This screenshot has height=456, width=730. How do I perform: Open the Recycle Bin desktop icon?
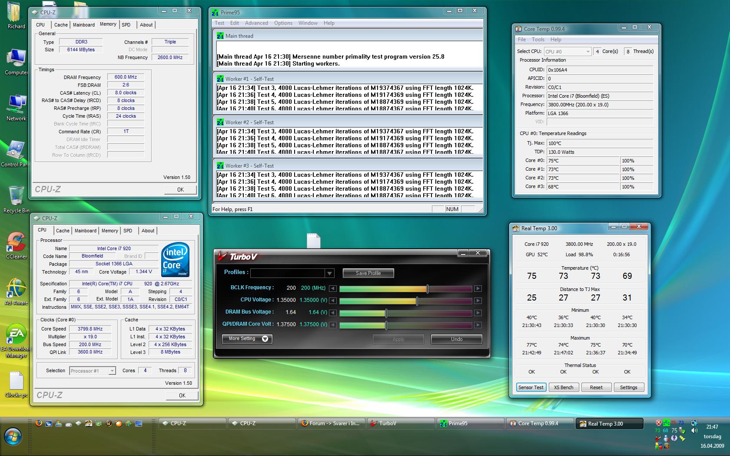pos(16,199)
